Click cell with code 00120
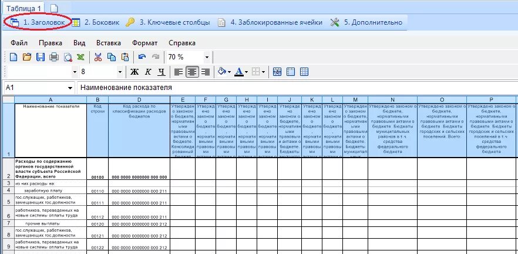The width and height of the screenshot is (518, 254). 97,223
